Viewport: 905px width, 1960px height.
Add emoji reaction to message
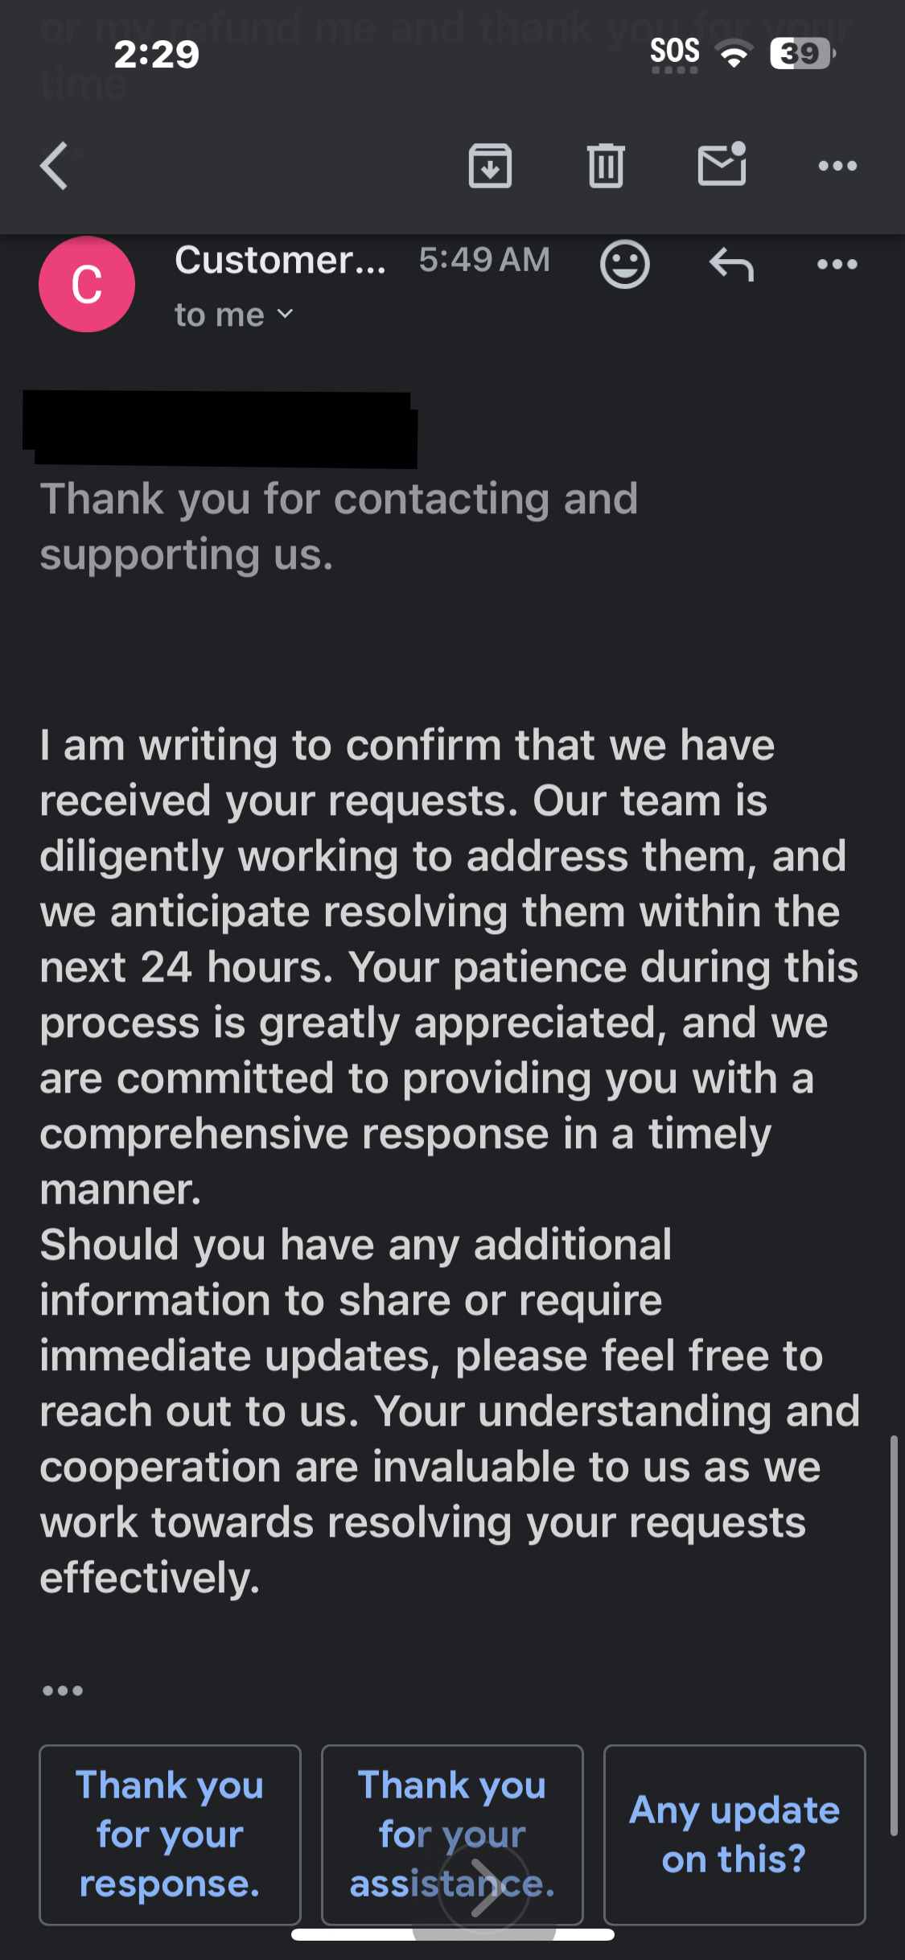(x=624, y=264)
